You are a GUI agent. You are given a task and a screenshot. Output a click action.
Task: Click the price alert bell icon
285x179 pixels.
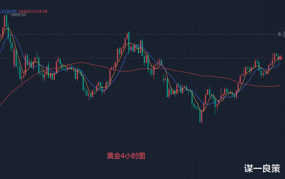click(280, 34)
